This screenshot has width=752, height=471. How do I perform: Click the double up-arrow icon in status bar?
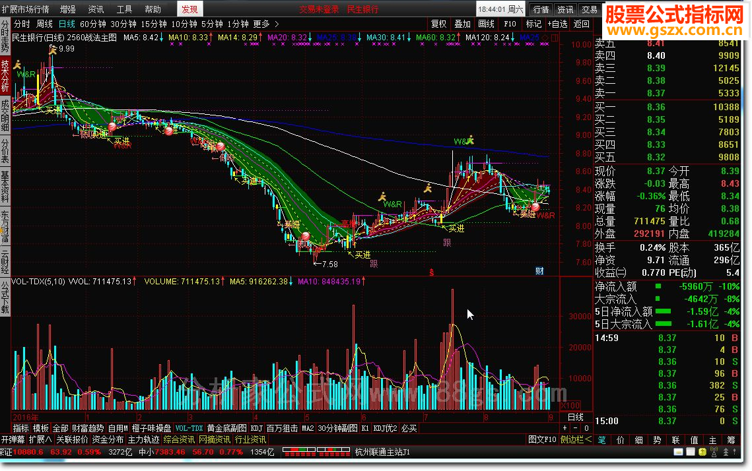coord(726,452)
